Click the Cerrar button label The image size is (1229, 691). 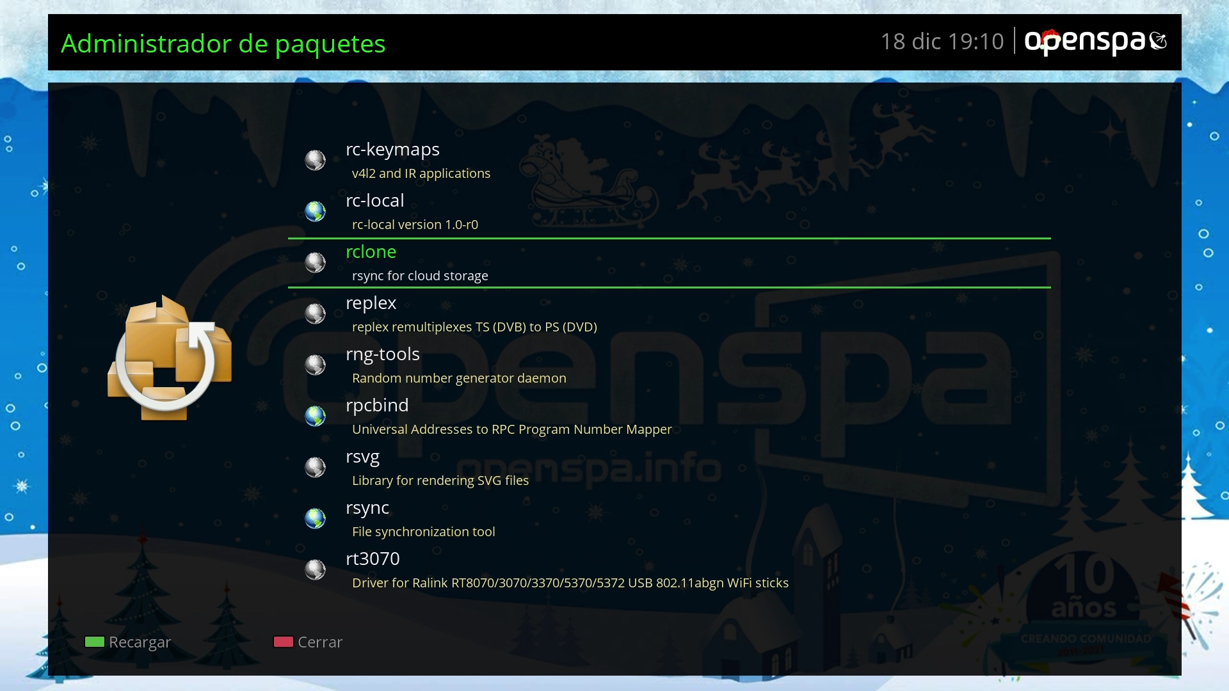320,642
